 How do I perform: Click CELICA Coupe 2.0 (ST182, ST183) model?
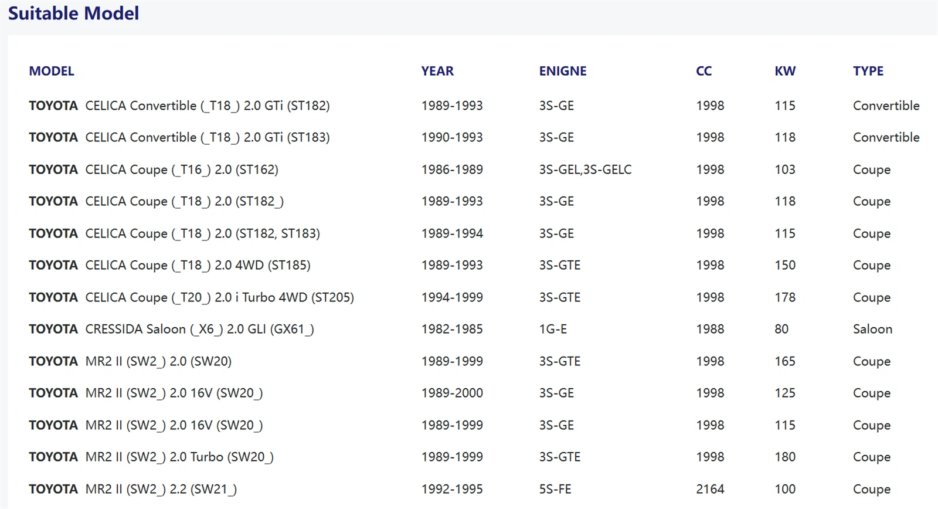(x=203, y=233)
